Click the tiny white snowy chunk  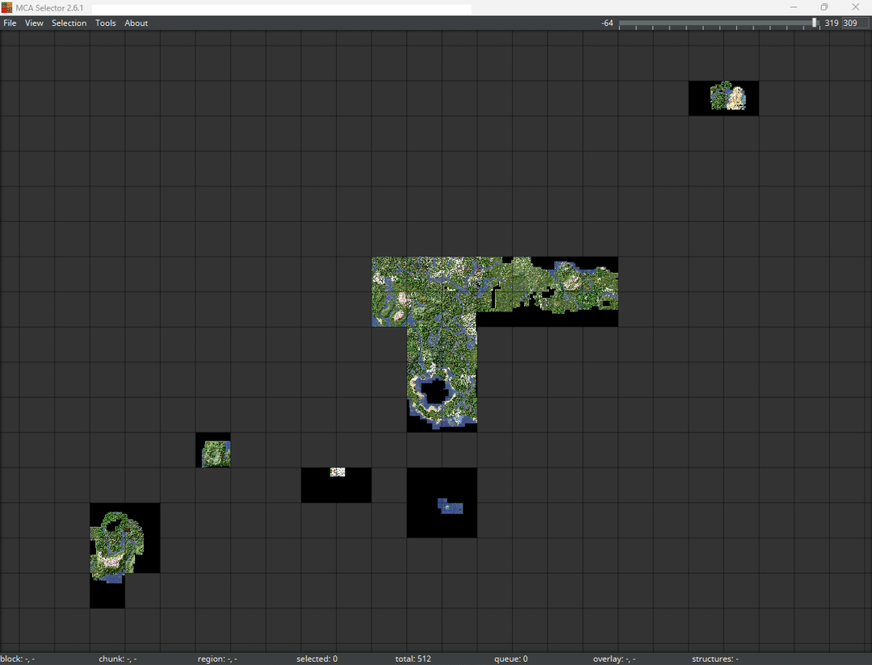click(x=337, y=472)
